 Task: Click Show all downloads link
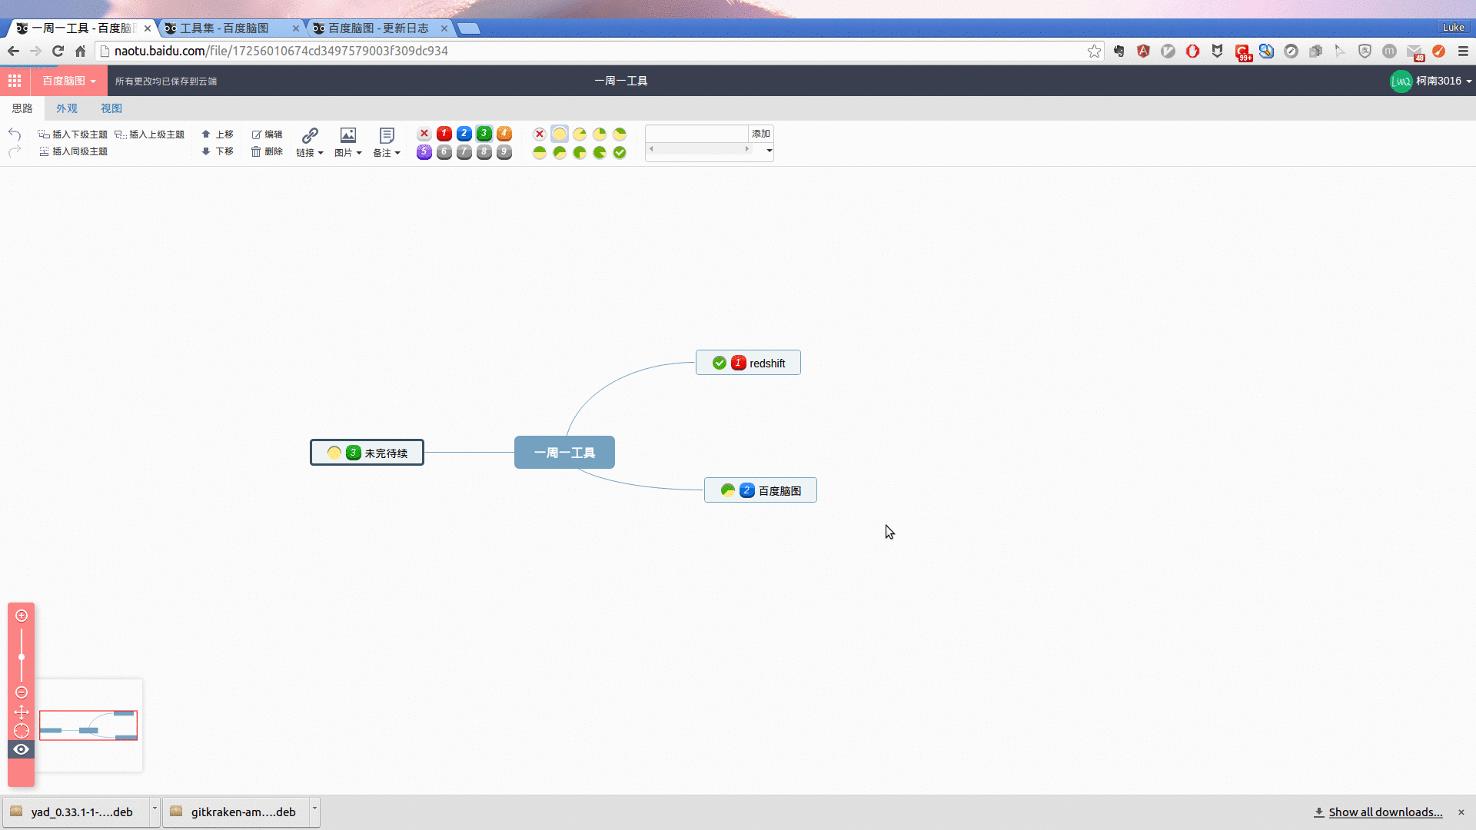click(1385, 812)
